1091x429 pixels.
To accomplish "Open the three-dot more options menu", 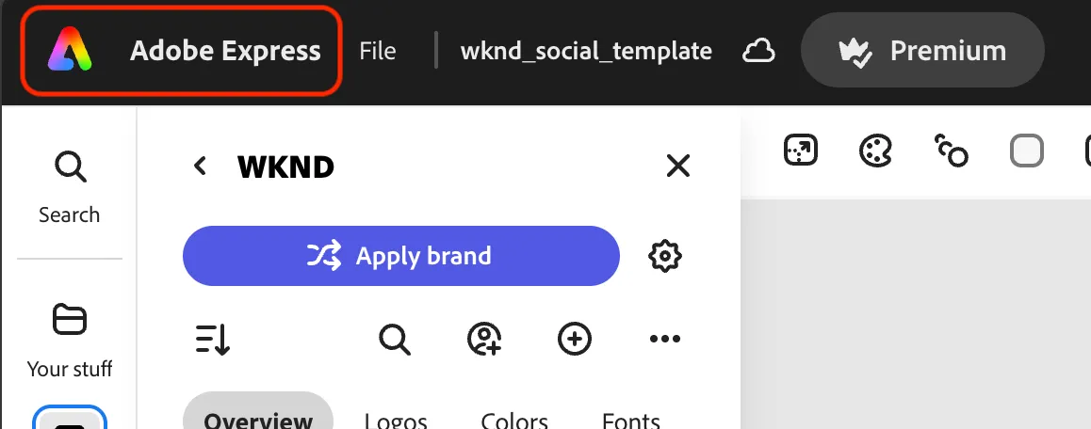I will pos(664,340).
